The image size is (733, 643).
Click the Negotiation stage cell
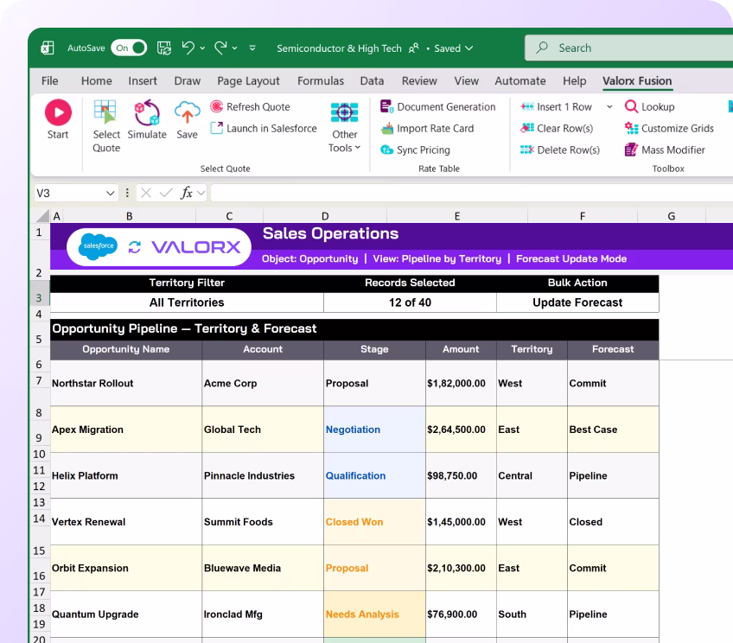374,430
